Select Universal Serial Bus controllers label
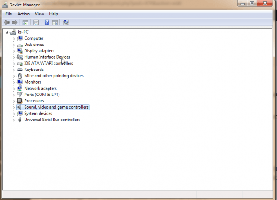This screenshot has width=277, height=200. (52, 120)
